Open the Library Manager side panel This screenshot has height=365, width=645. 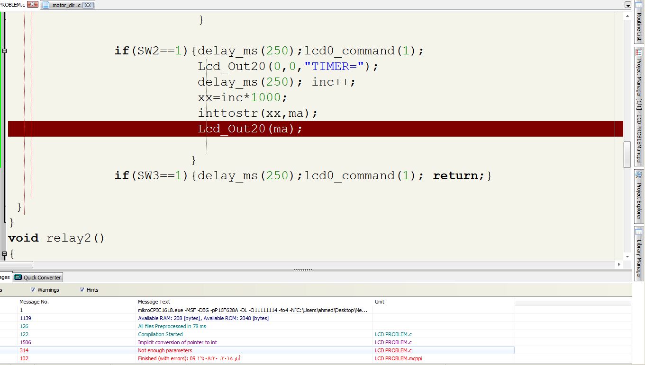pyautogui.click(x=639, y=253)
